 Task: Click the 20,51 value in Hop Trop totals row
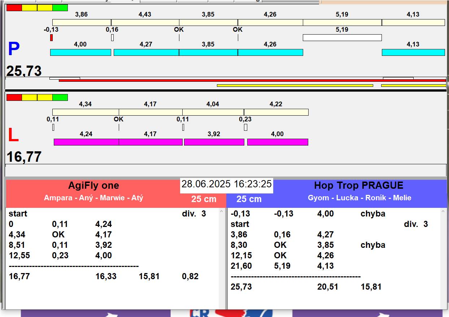[x=328, y=287]
